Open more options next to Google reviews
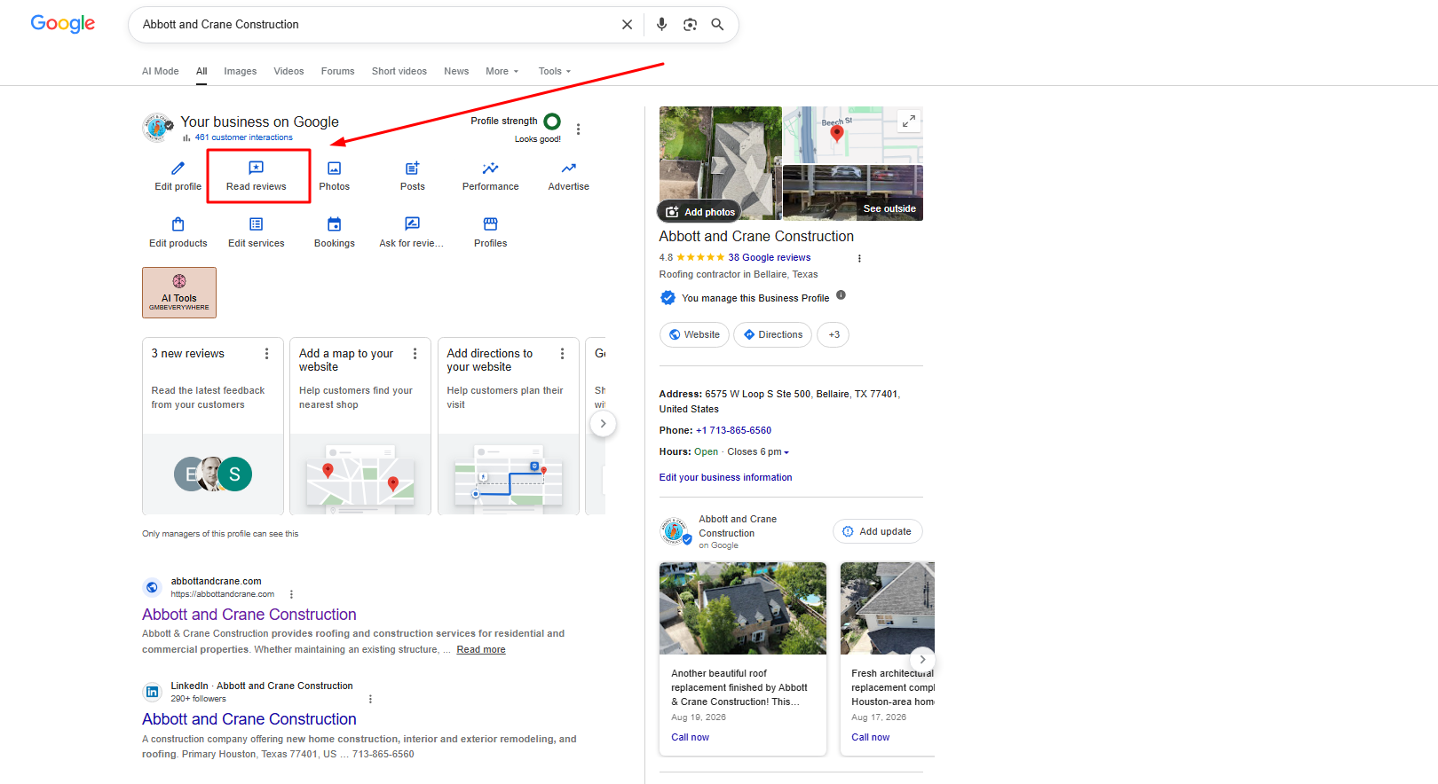Viewport: 1438px width, 784px height. pyautogui.click(x=859, y=258)
